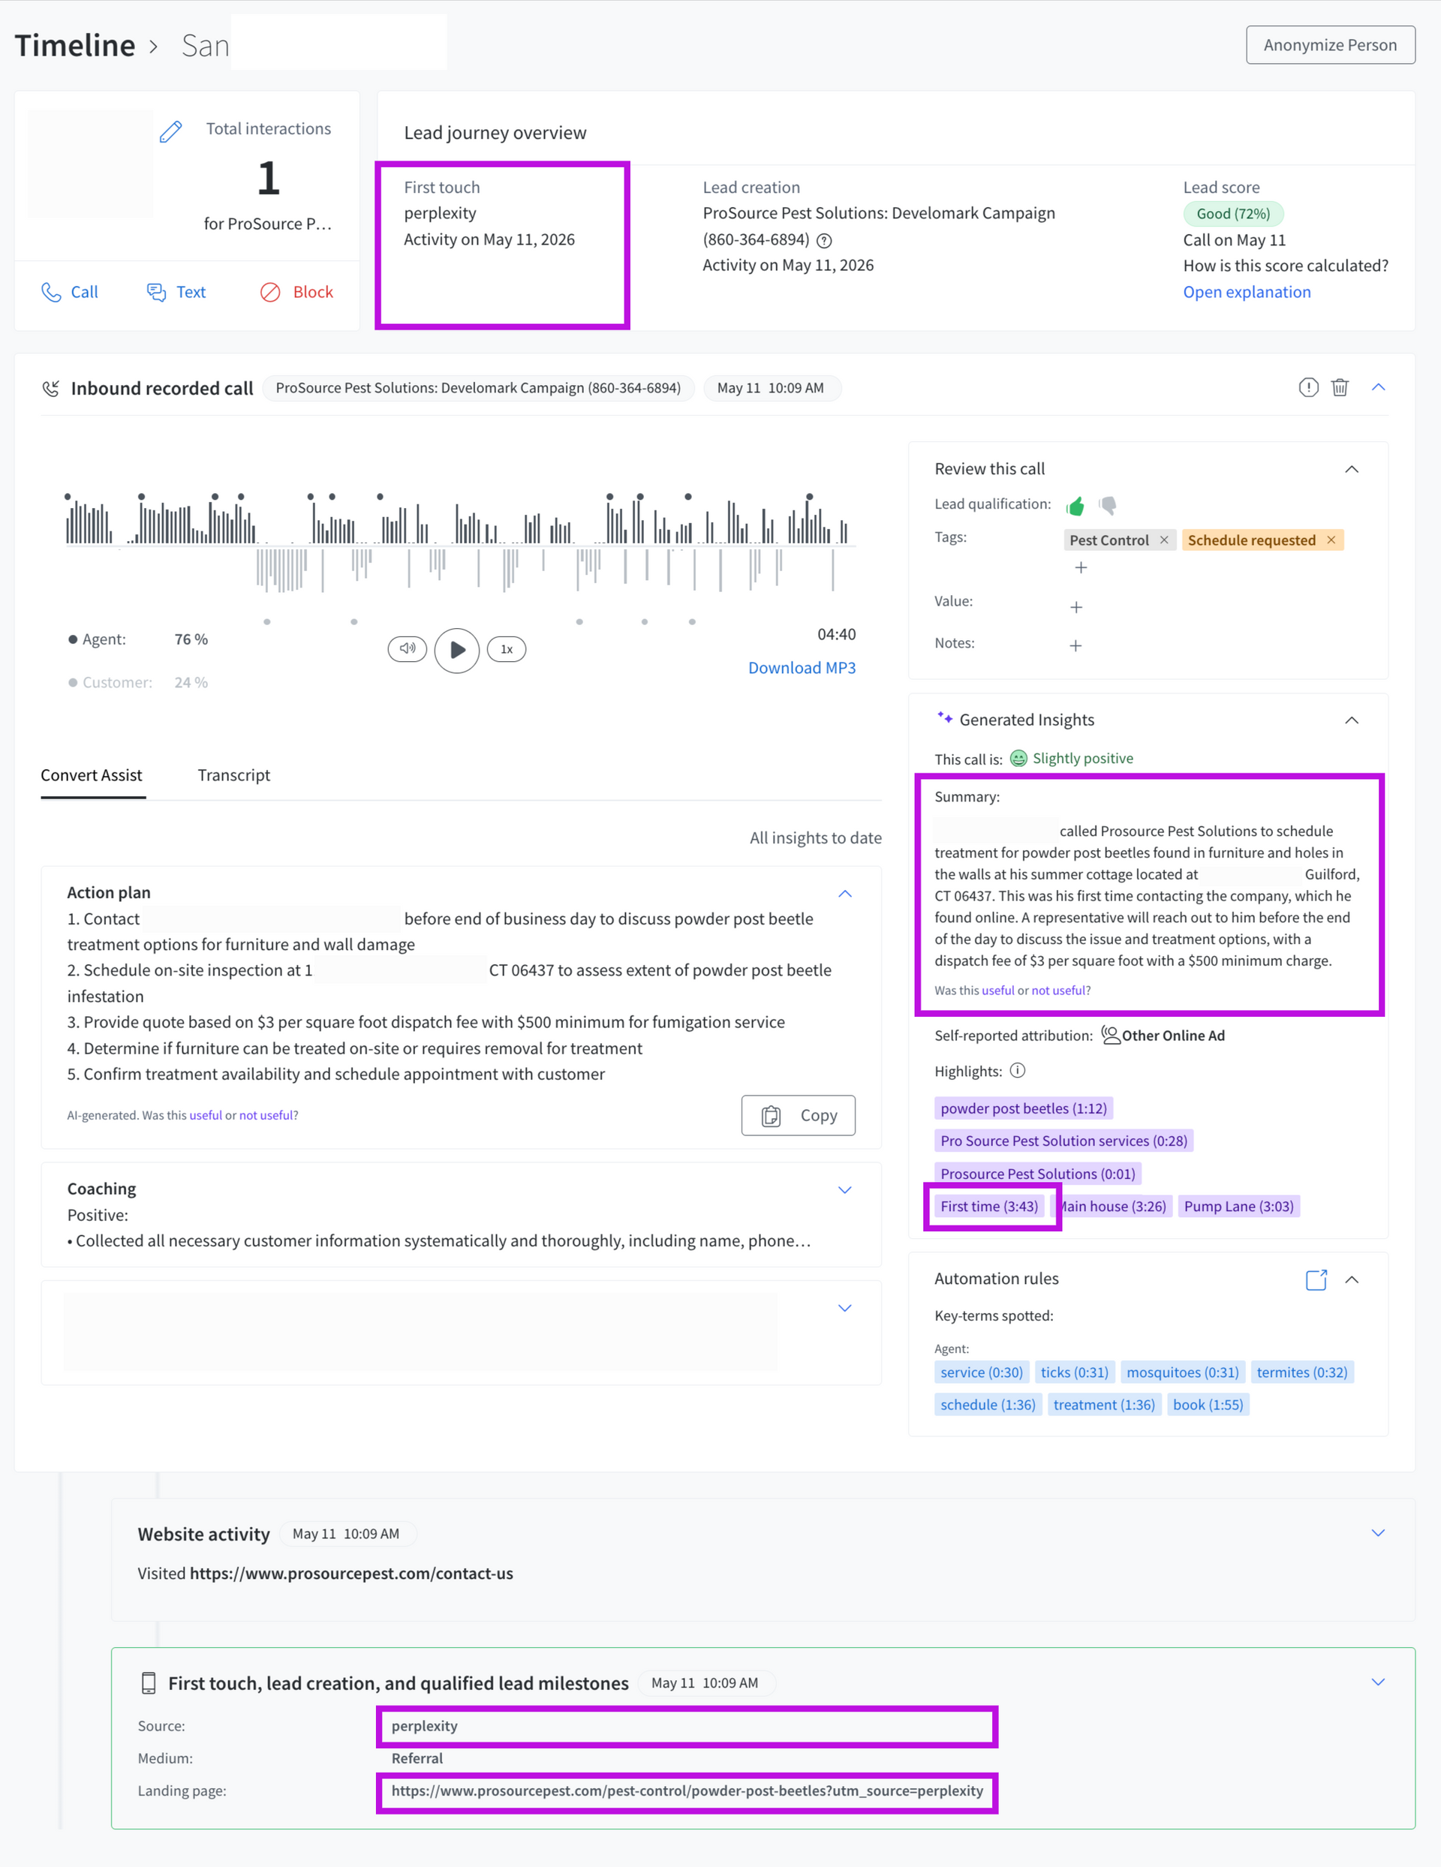The width and height of the screenshot is (1441, 1867).
Task: Click the pencil edit icon
Action: 171,131
